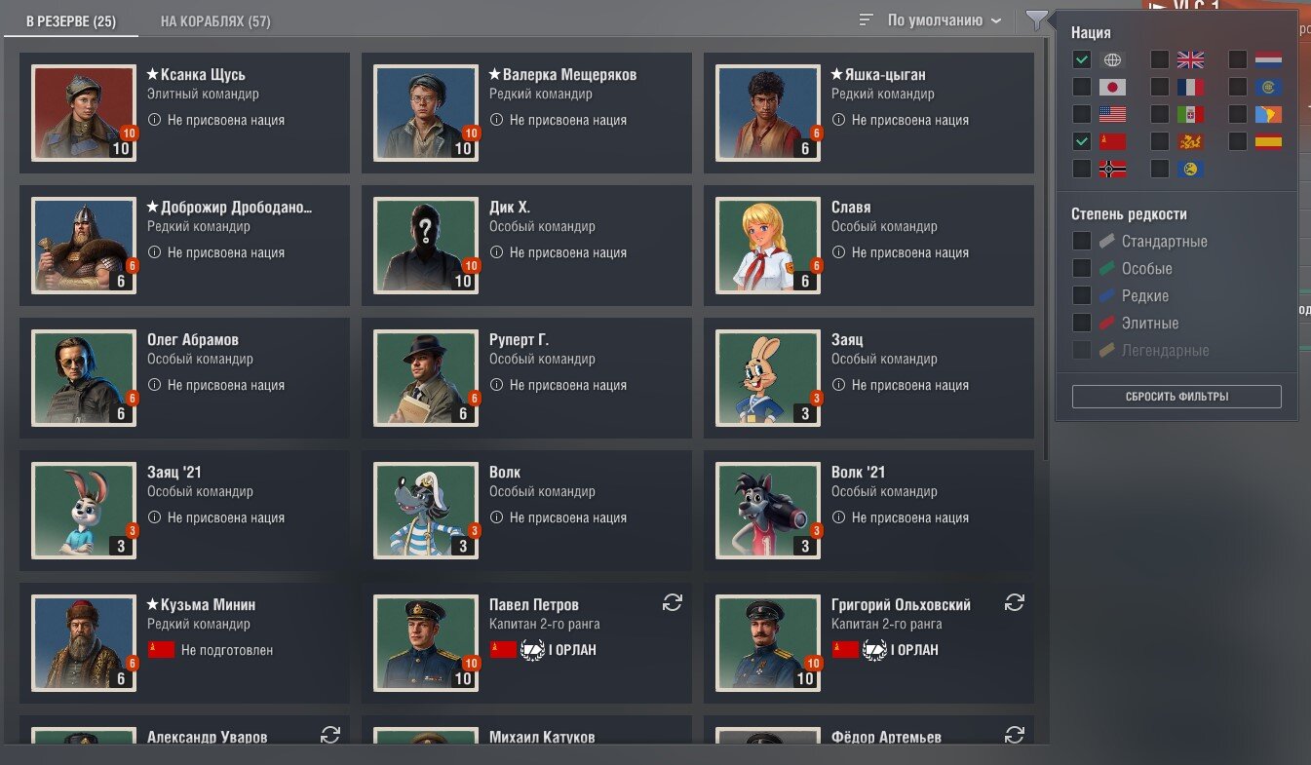Tick the Netherlands nation checkbox
Viewport: 1311px width, 765px height.
click(1237, 59)
